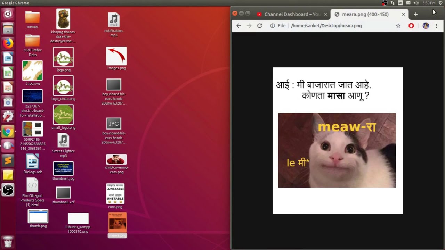
Task: Select the thumb.png file
Action: 38,218
